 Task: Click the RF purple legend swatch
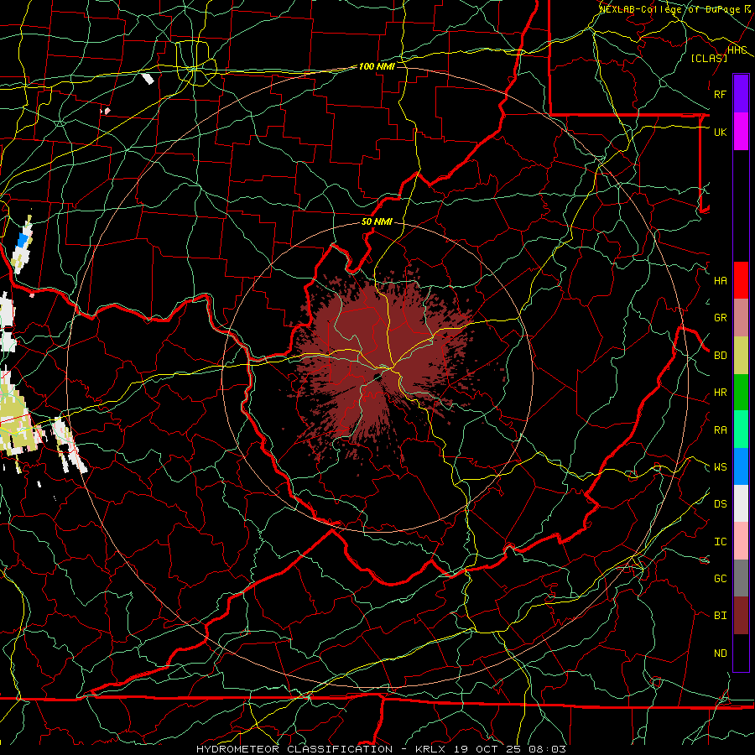(741, 94)
